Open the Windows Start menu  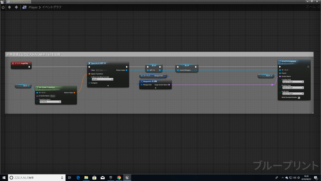click(x=4, y=178)
